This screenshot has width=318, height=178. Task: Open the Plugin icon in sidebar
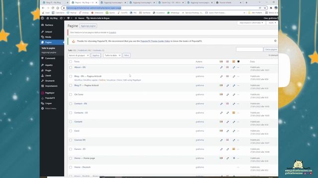(x=43, y=70)
